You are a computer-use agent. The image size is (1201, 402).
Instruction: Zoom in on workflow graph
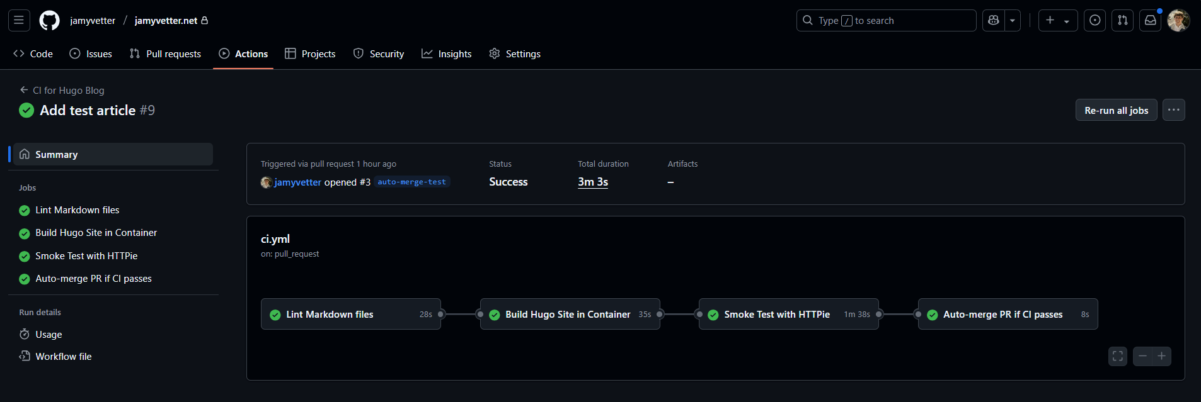click(1161, 356)
